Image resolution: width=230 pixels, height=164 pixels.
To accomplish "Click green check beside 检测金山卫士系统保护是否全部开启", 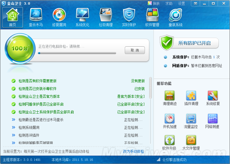I will click(14, 112).
